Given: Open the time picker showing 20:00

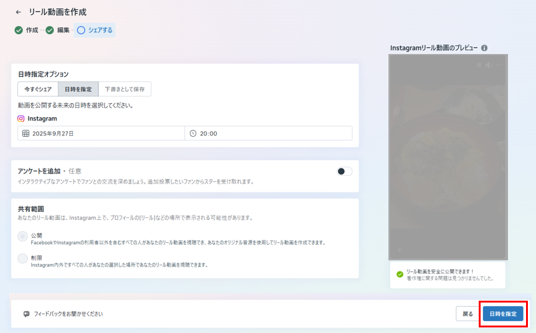Looking at the screenshot, I should click(x=268, y=134).
